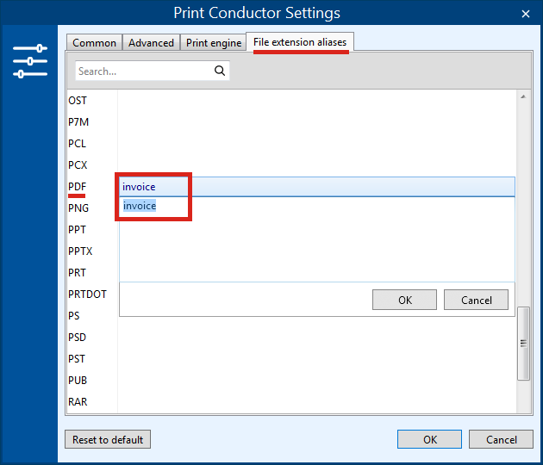
Task: Confirm settings with bottom OK button
Action: [x=429, y=439]
